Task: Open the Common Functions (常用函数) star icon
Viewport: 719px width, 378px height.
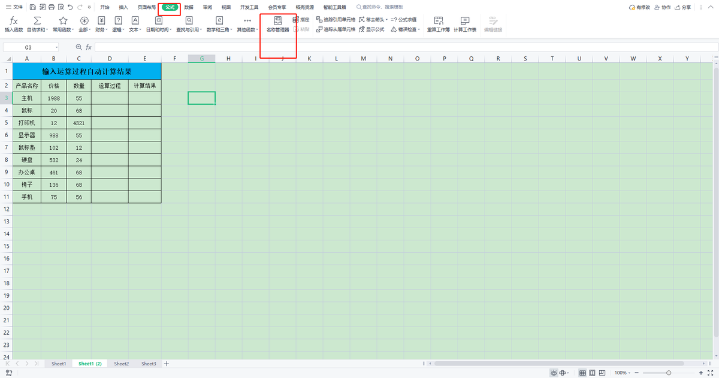Action: pyautogui.click(x=63, y=20)
